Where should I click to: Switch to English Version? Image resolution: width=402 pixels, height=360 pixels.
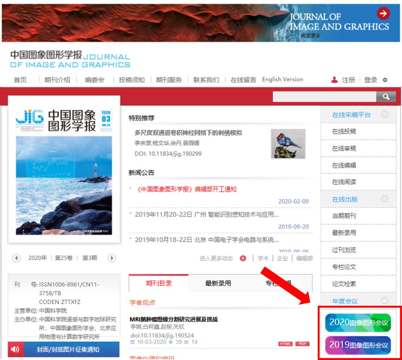[x=283, y=80]
